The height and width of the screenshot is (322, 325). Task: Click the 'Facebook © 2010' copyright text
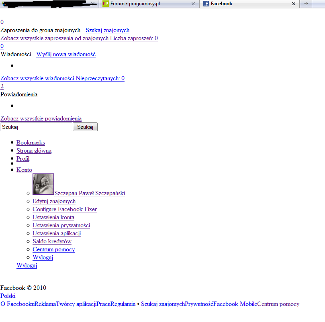(x=23, y=288)
